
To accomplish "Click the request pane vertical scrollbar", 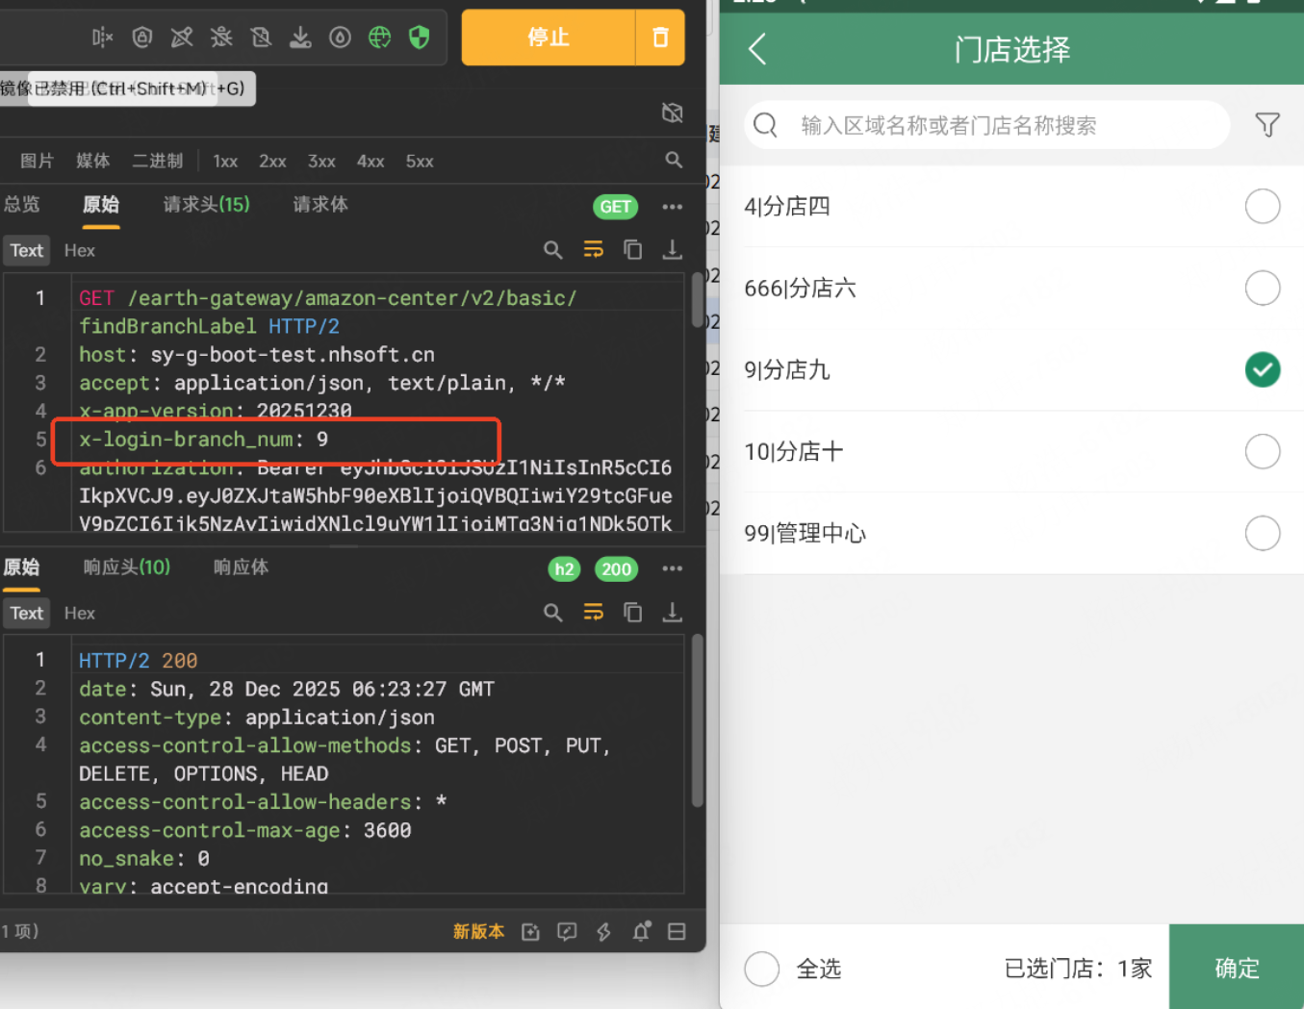I will pos(697,300).
